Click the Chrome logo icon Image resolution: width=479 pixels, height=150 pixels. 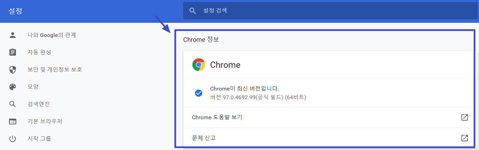199,65
